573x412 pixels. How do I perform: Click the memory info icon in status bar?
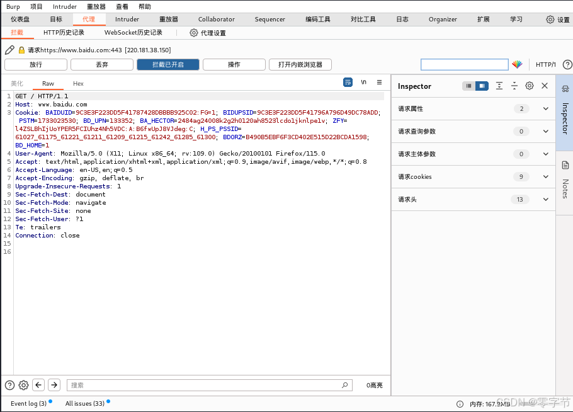tap(460, 404)
